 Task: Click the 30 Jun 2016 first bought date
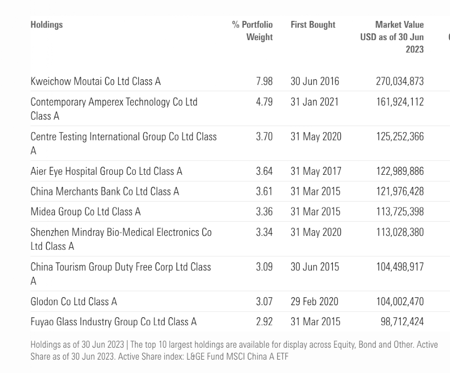click(x=315, y=81)
